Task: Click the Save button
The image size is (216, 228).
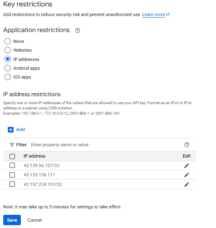Action: pyautogui.click(x=12, y=220)
